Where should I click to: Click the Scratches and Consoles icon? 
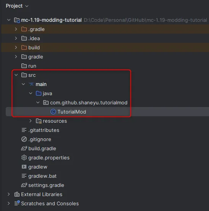[17, 203]
